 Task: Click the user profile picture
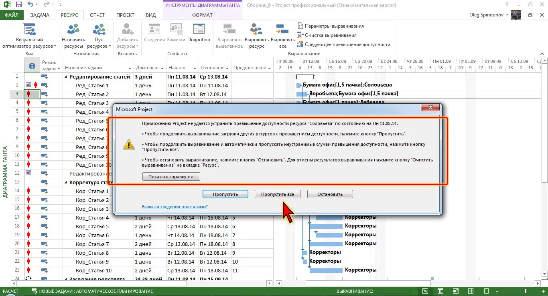click(x=516, y=15)
